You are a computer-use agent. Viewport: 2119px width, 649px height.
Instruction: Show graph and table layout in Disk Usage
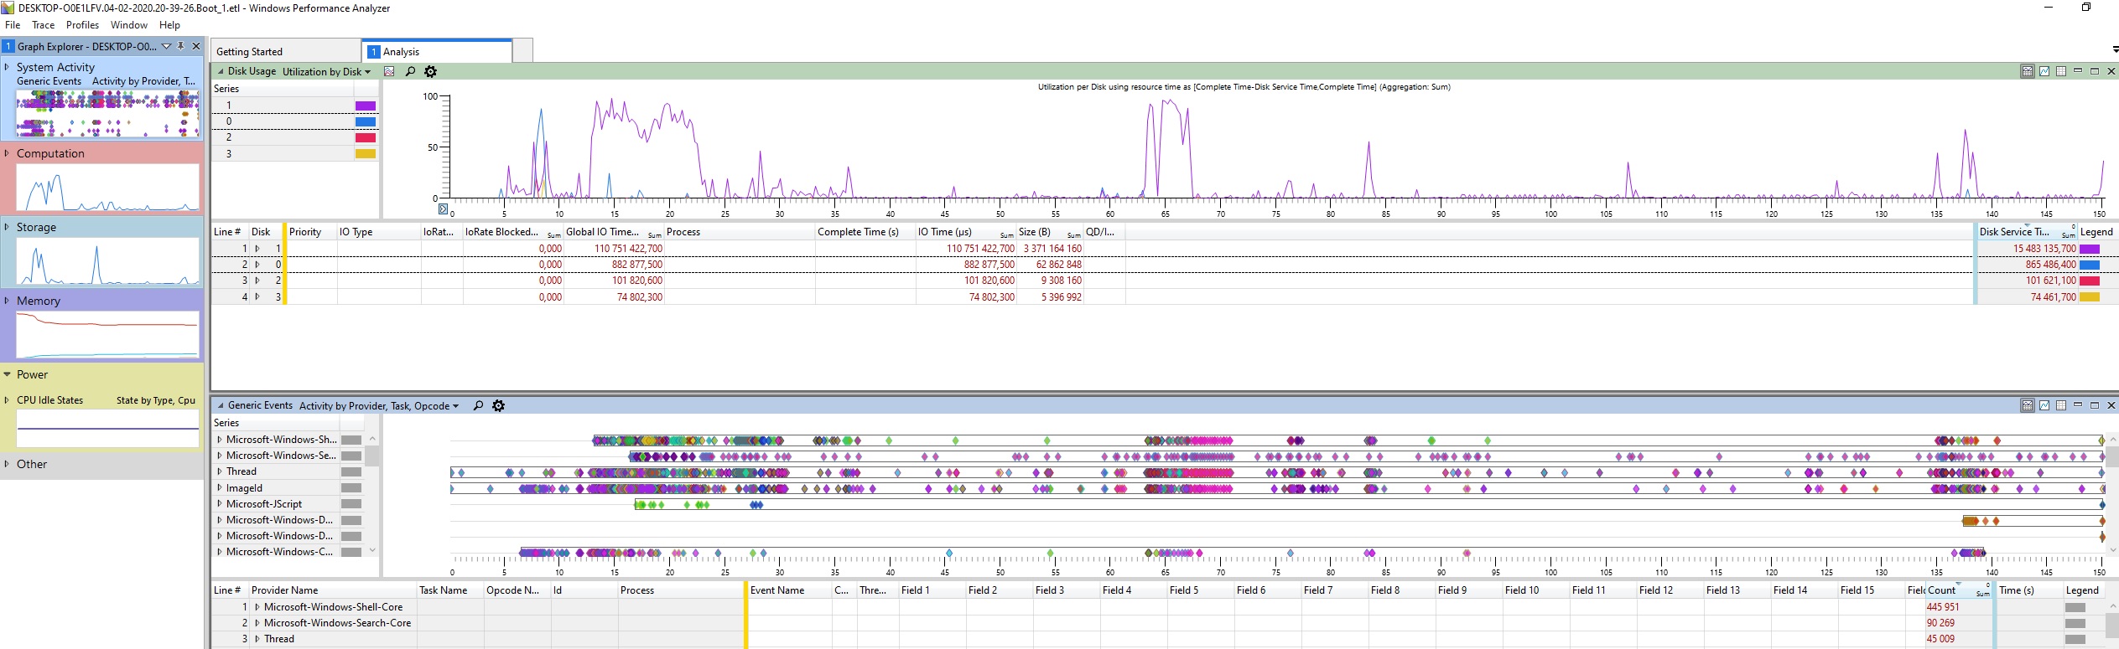pos(2027,71)
